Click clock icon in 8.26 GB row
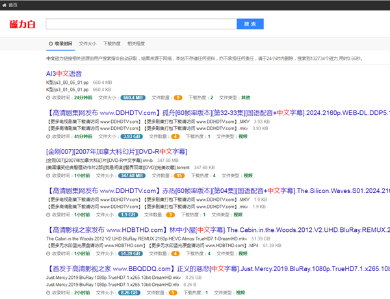The height and width of the screenshot is (299, 390). [x=48, y=292]
